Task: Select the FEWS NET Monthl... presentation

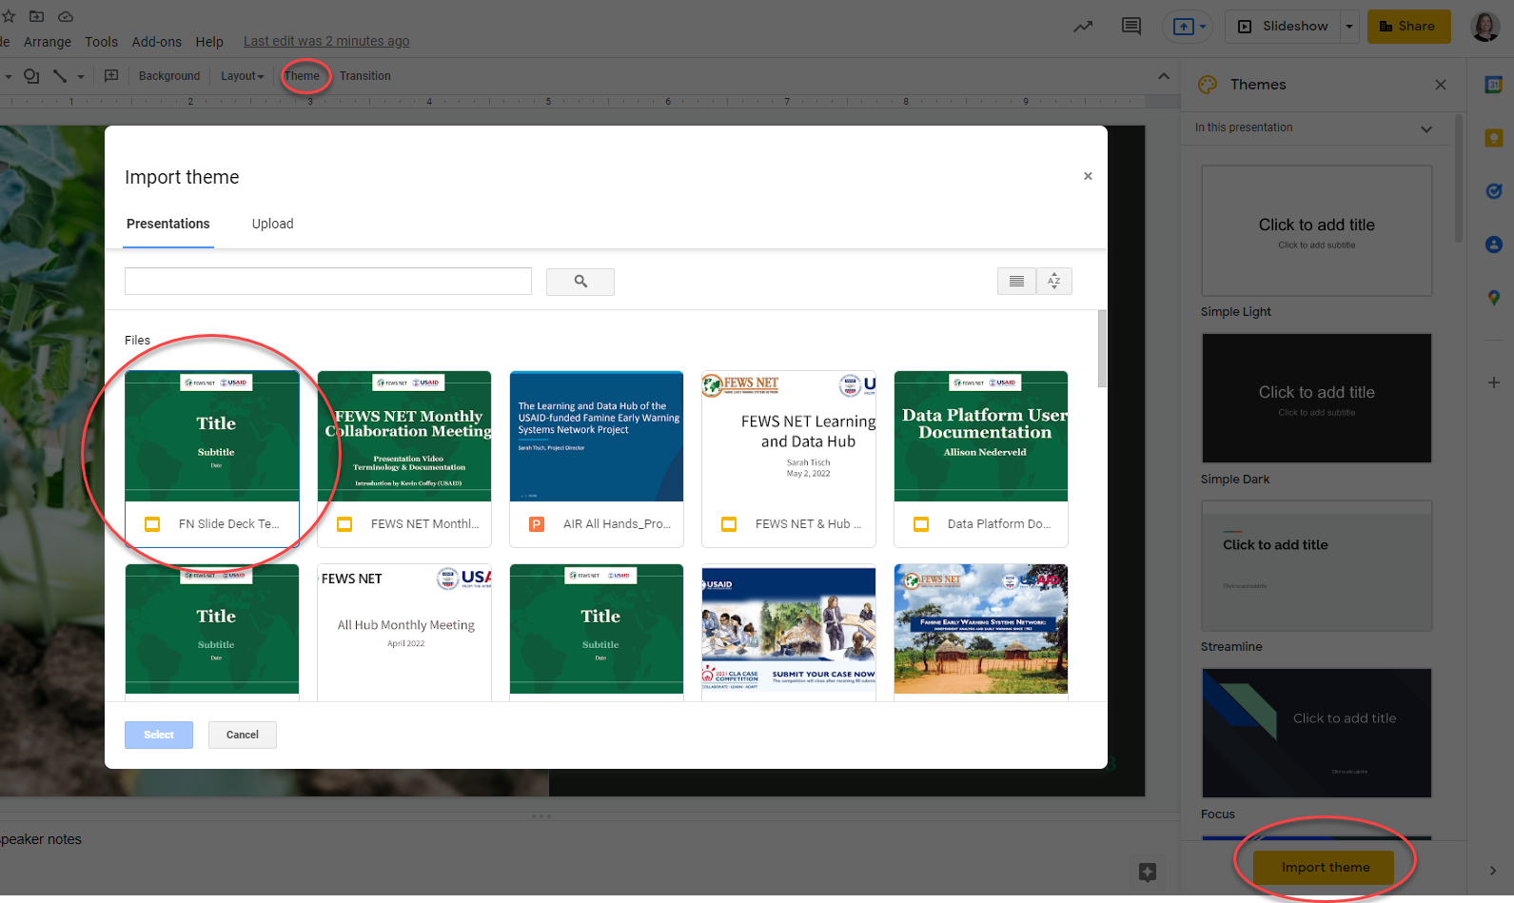Action: 404,459
